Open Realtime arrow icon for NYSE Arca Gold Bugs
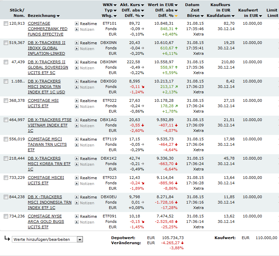 77,216
